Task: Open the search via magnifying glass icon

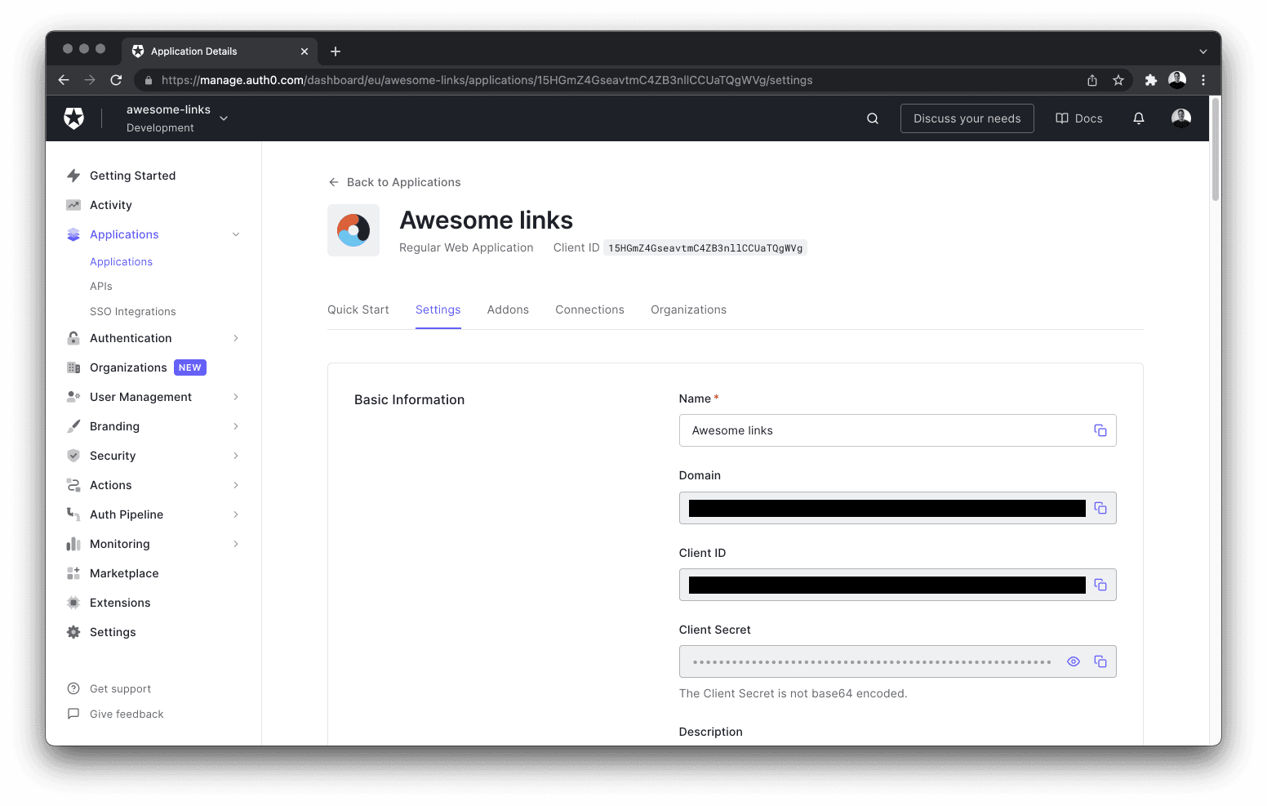Action: (872, 118)
